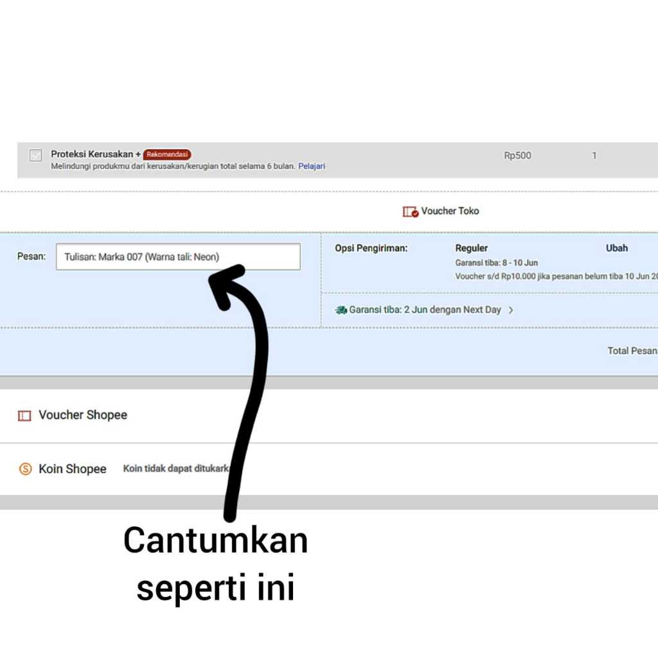658x658 pixels.
Task: Open Voucher Toko selection
Action: 450,211
